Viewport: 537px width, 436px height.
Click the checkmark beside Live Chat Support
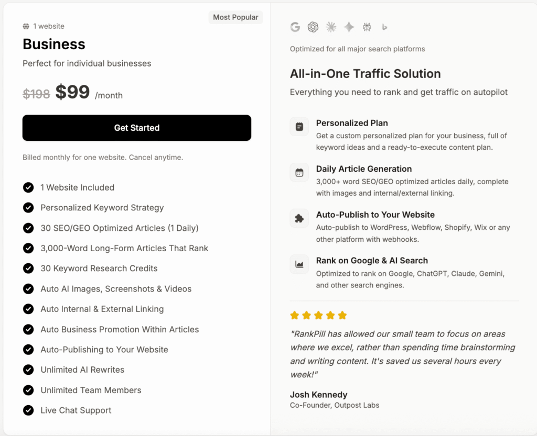28,410
